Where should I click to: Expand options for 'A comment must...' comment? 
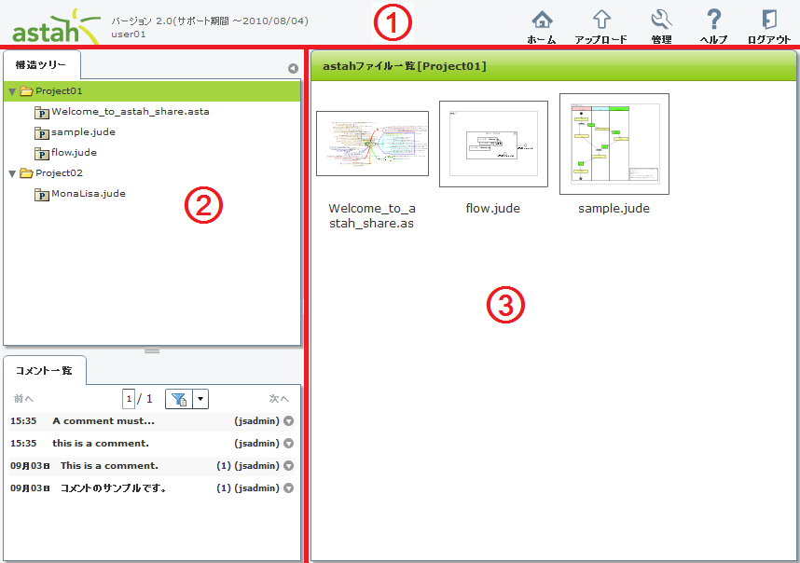(x=289, y=421)
